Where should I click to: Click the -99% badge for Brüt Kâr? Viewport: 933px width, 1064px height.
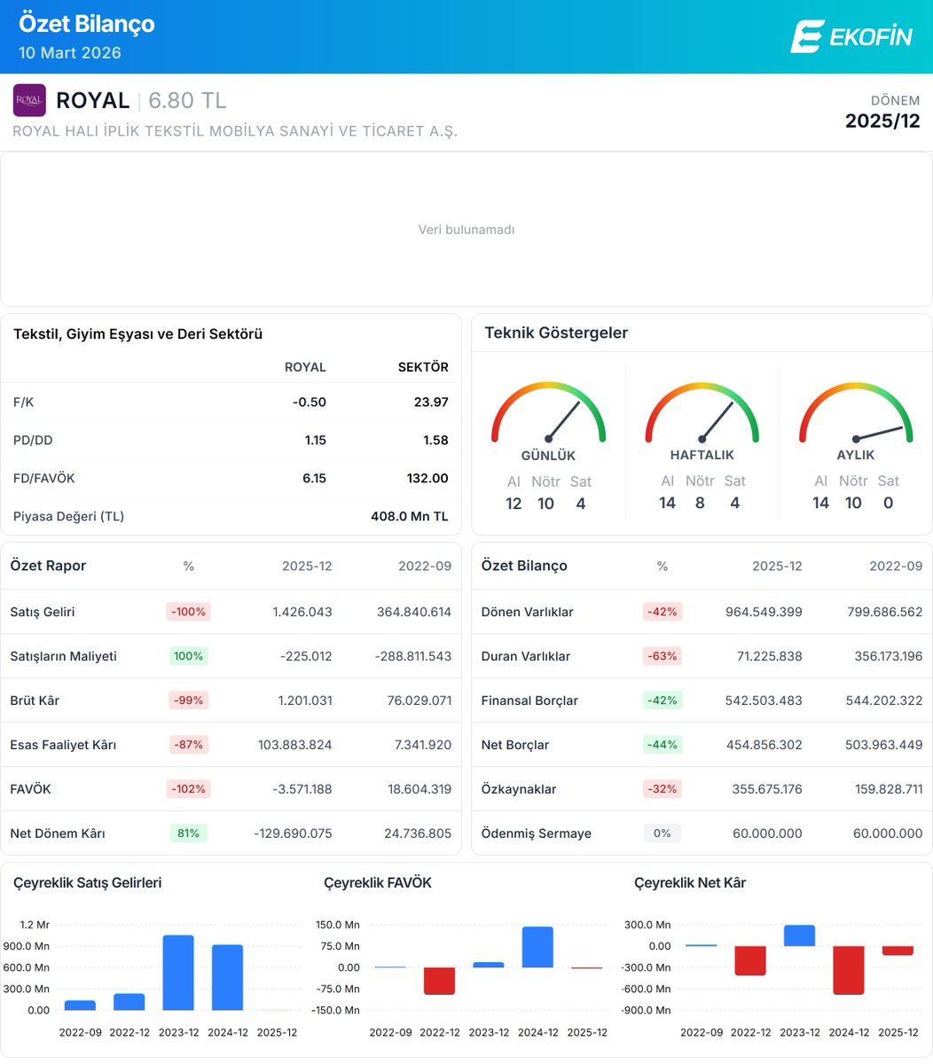point(188,700)
